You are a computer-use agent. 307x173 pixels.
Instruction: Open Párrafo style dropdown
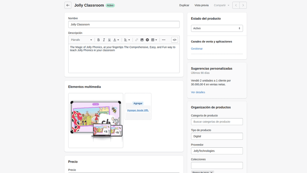(x=82, y=40)
